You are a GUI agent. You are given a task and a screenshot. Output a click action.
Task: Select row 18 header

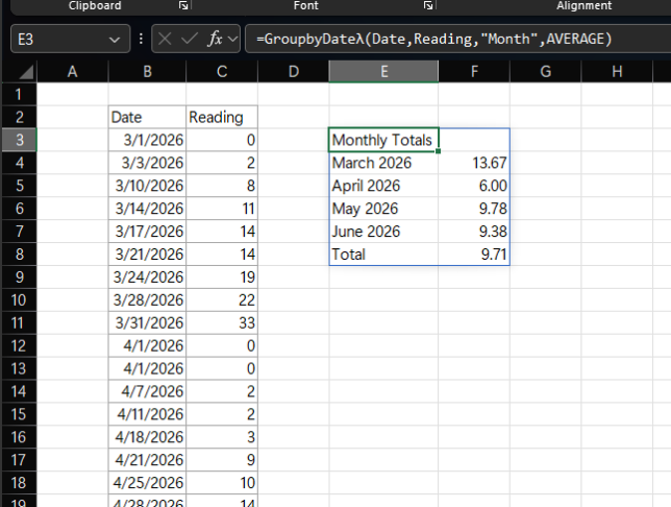point(19,482)
